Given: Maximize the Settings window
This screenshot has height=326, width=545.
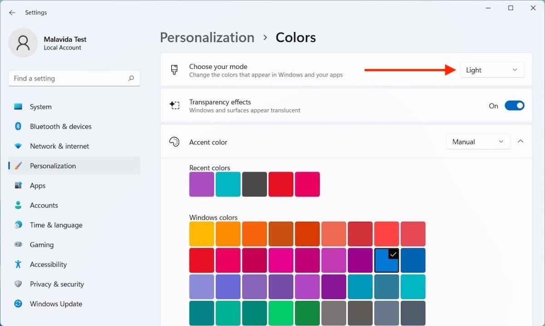Looking at the screenshot, I should tap(510, 8).
